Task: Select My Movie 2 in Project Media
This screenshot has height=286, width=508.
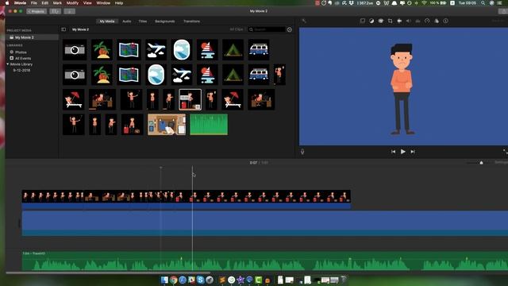Action: (x=32, y=37)
